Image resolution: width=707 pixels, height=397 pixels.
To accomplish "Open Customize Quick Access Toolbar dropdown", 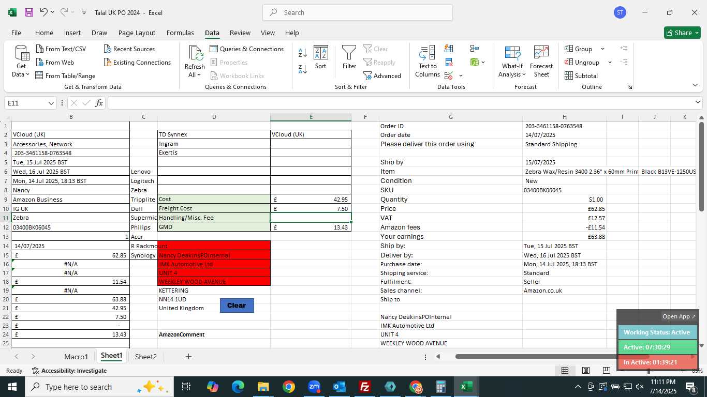I will pyautogui.click(x=84, y=12).
